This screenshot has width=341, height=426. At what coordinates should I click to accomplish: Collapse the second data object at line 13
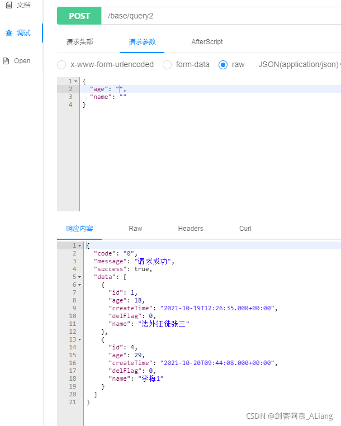(x=80, y=339)
